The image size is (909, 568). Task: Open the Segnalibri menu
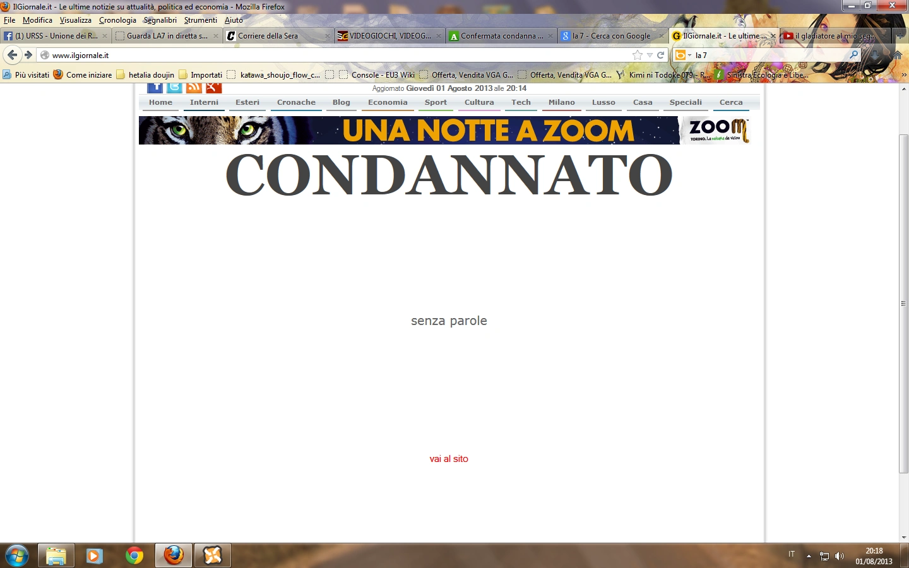(160, 20)
